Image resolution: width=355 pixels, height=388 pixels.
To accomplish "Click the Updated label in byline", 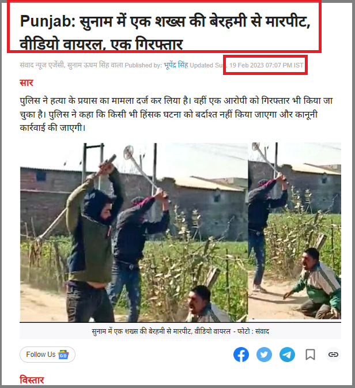I will pyautogui.click(x=201, y=65).
